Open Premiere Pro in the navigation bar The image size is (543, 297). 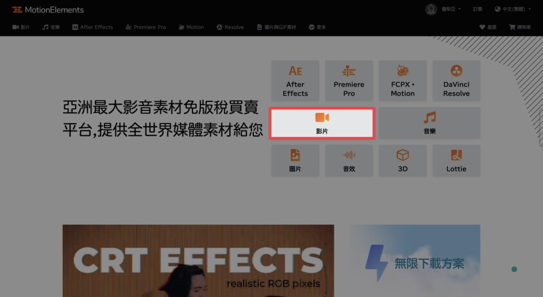pos(145,27)
